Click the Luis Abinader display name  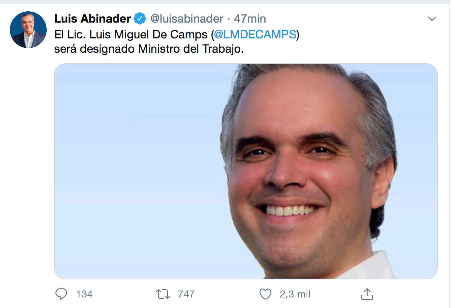coord(93,18)
